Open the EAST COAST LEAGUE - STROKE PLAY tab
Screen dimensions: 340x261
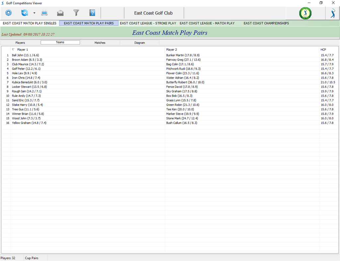pyautogui.click(x=148, y=23)
